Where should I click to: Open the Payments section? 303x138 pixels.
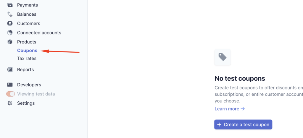coord(28,5)
